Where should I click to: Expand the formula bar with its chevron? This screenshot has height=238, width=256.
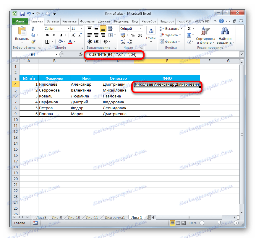(242, 54)
